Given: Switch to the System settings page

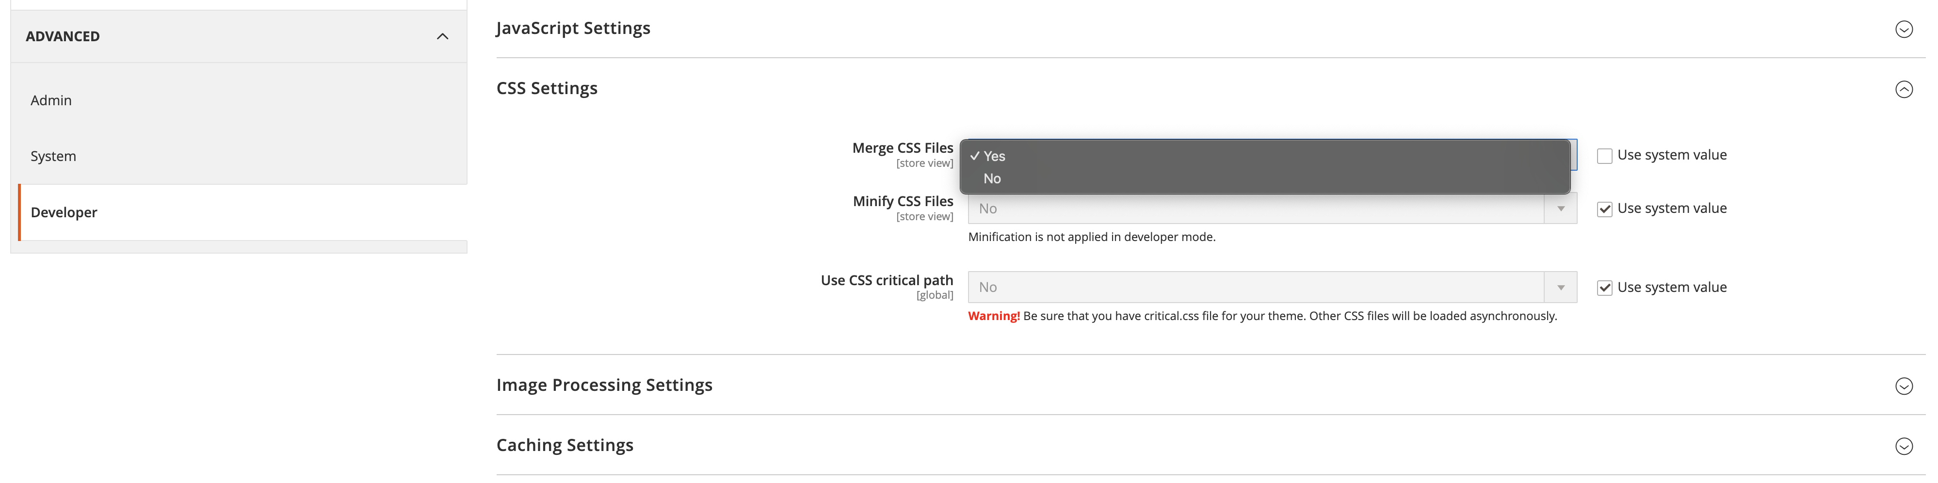Looking at the screenshot, I should pyautogui.click(x=53, y=156).
